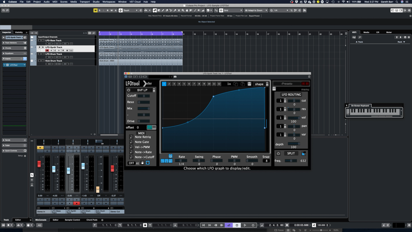This screenshot has width=412, height=232.
Task: Select the Mute tool in toolbar
Action: click(x=179, y=10)
